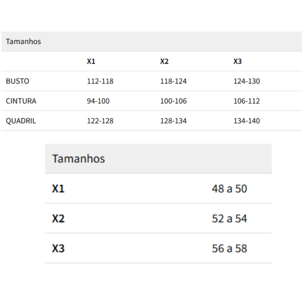Select waist value 100-106

[x=173, y=101]
